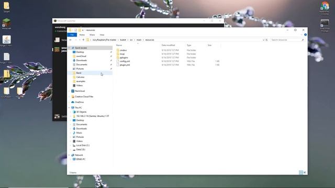335x188 pixels.
Task: Select main in the address path
Action: (139, 40)
